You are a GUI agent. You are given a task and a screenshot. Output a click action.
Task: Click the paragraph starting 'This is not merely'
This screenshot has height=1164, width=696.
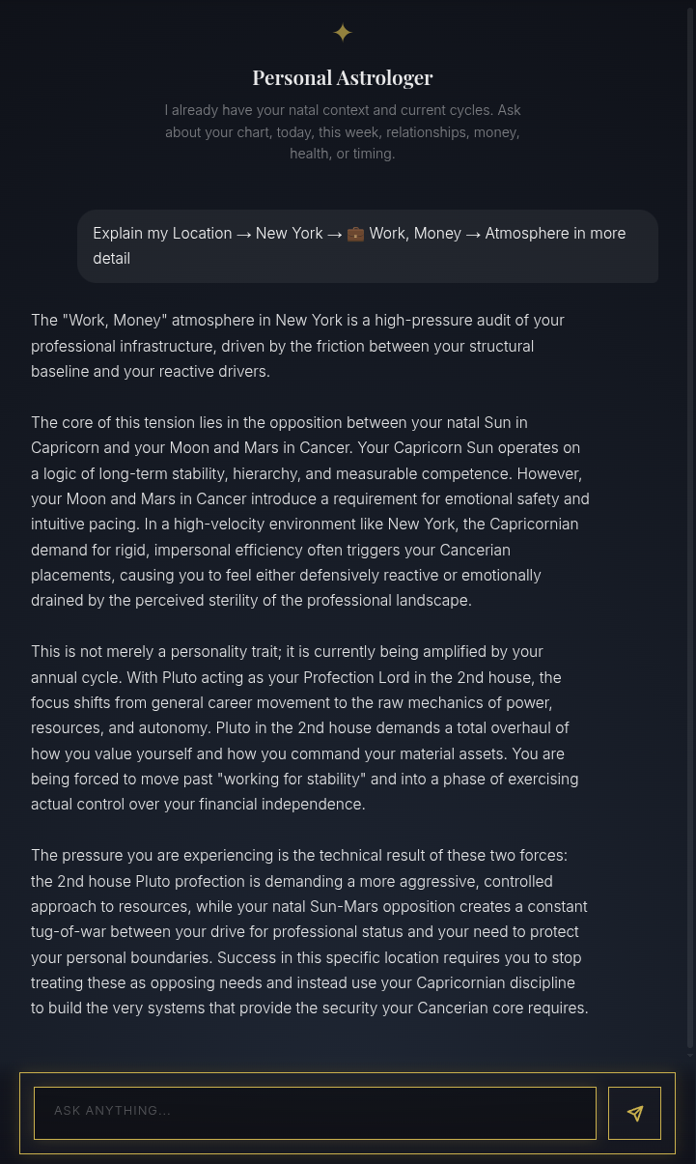(305, 727)
